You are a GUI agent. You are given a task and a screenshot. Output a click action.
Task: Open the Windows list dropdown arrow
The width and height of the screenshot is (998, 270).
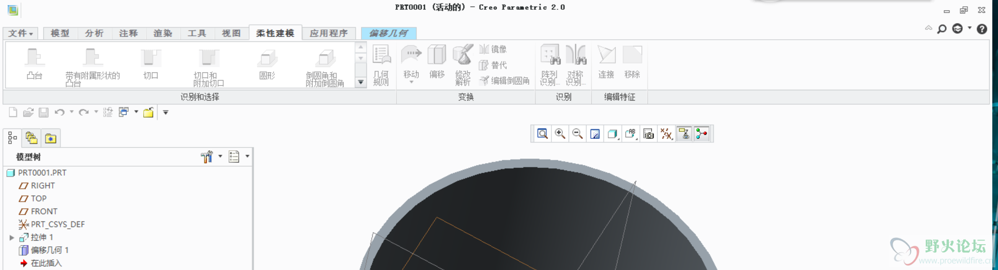pyautogui.click(x=136, y=112)
